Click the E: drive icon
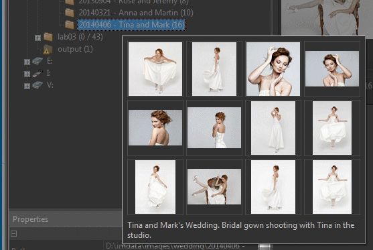The width and height of the screenshot is (373, 250). point(38,61)
